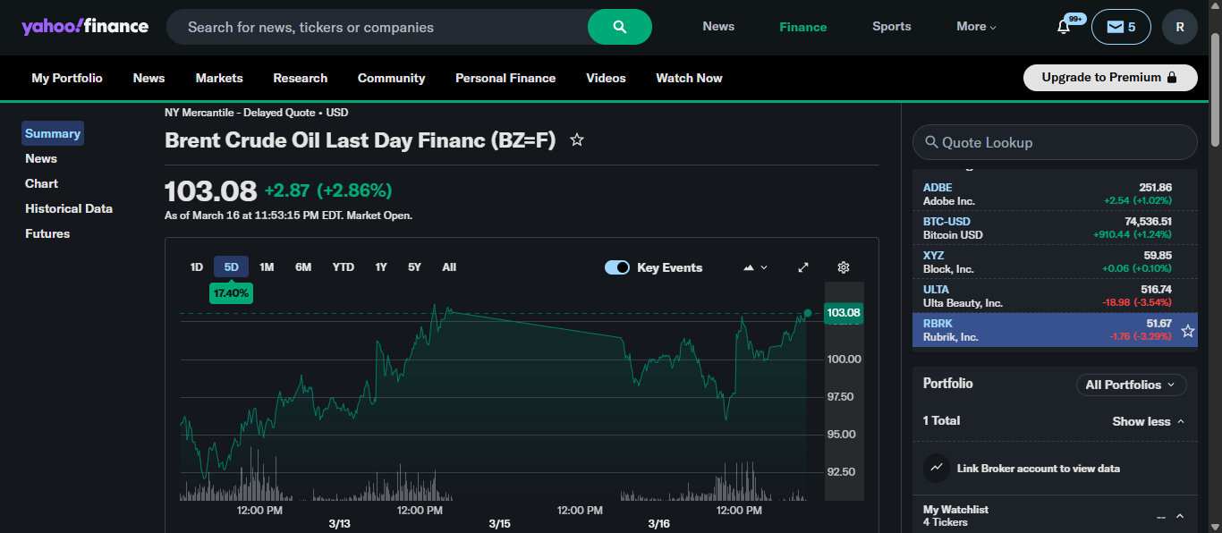The height and width of the screenshot is (533, 1222).
Task: Go to Chart in the sidebar
Action: point(41,183)
